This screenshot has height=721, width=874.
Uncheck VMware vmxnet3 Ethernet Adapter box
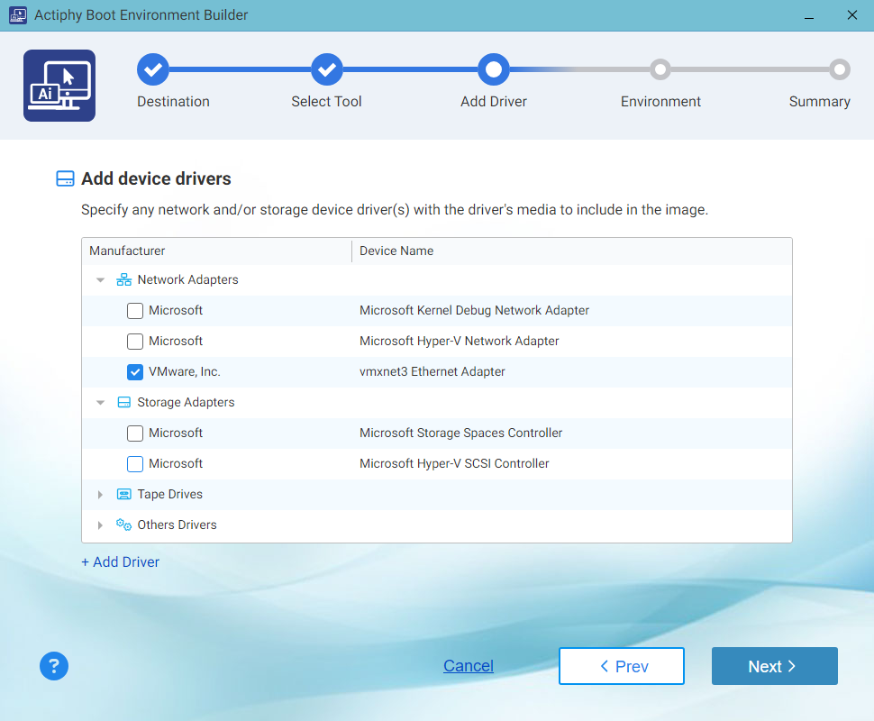135,372
